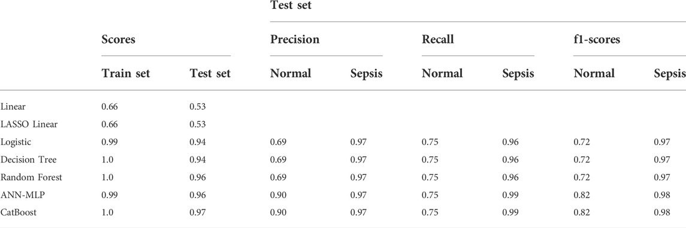Click ANN-MLP Precision Normal value 0.90
686x228 pixels.
click(x=278, y=195)
